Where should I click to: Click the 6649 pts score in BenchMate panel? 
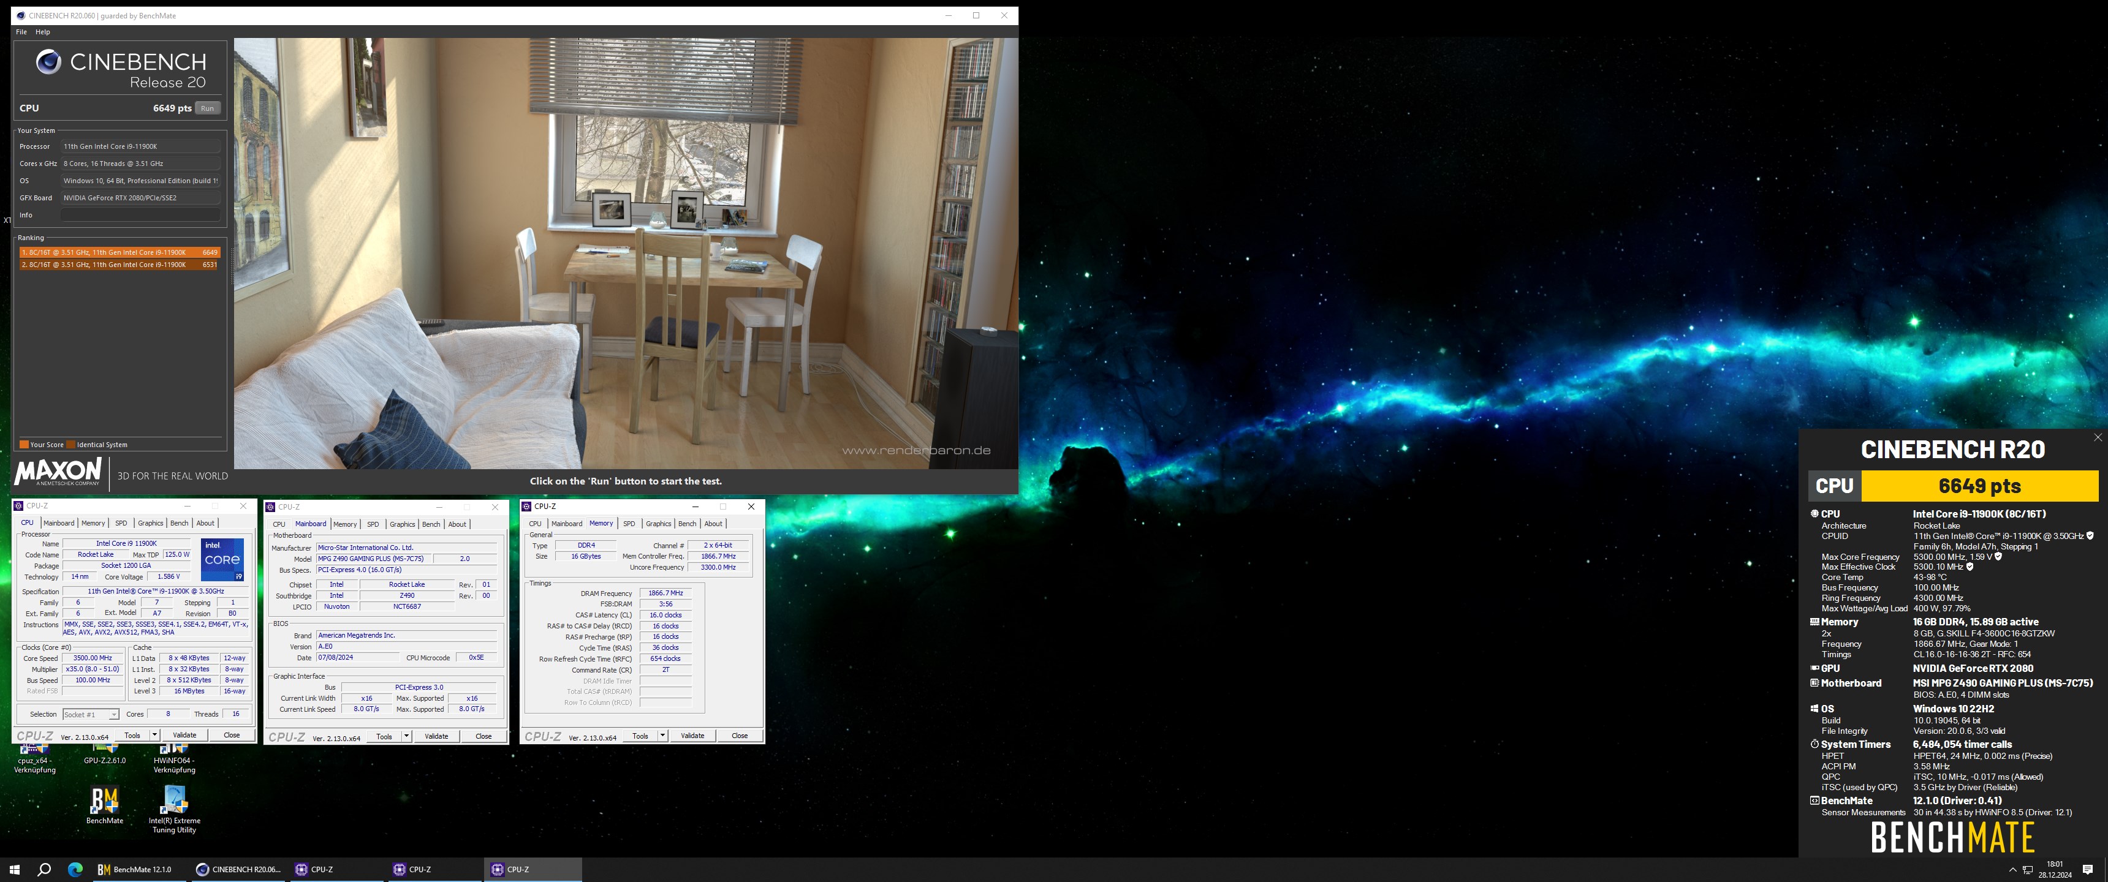[x=1979, y=485]
